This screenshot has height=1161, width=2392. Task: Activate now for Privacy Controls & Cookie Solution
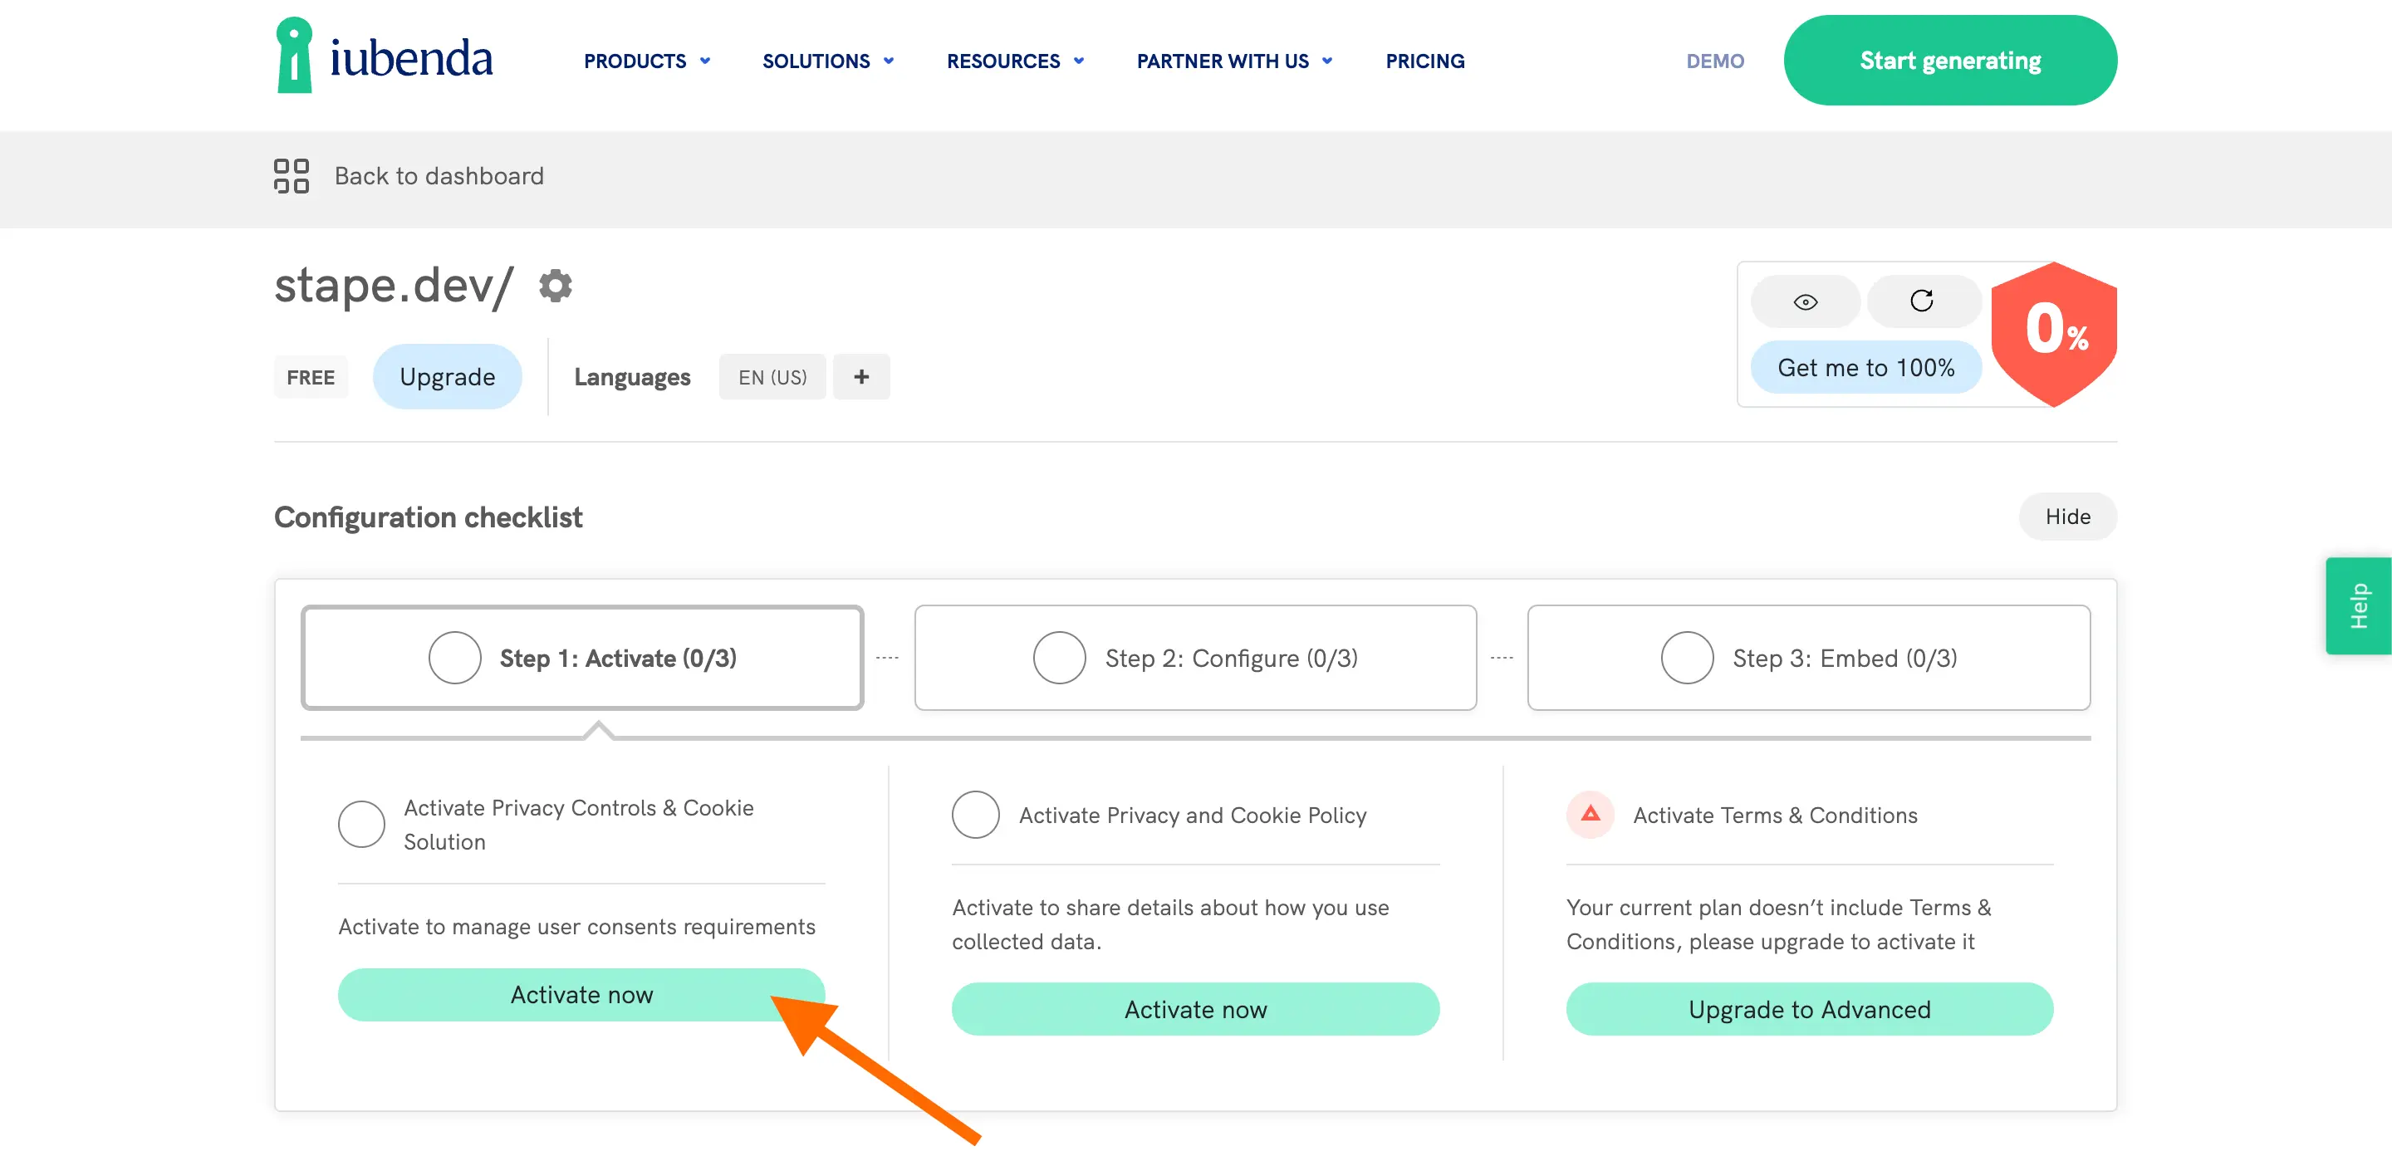(581, 995)
